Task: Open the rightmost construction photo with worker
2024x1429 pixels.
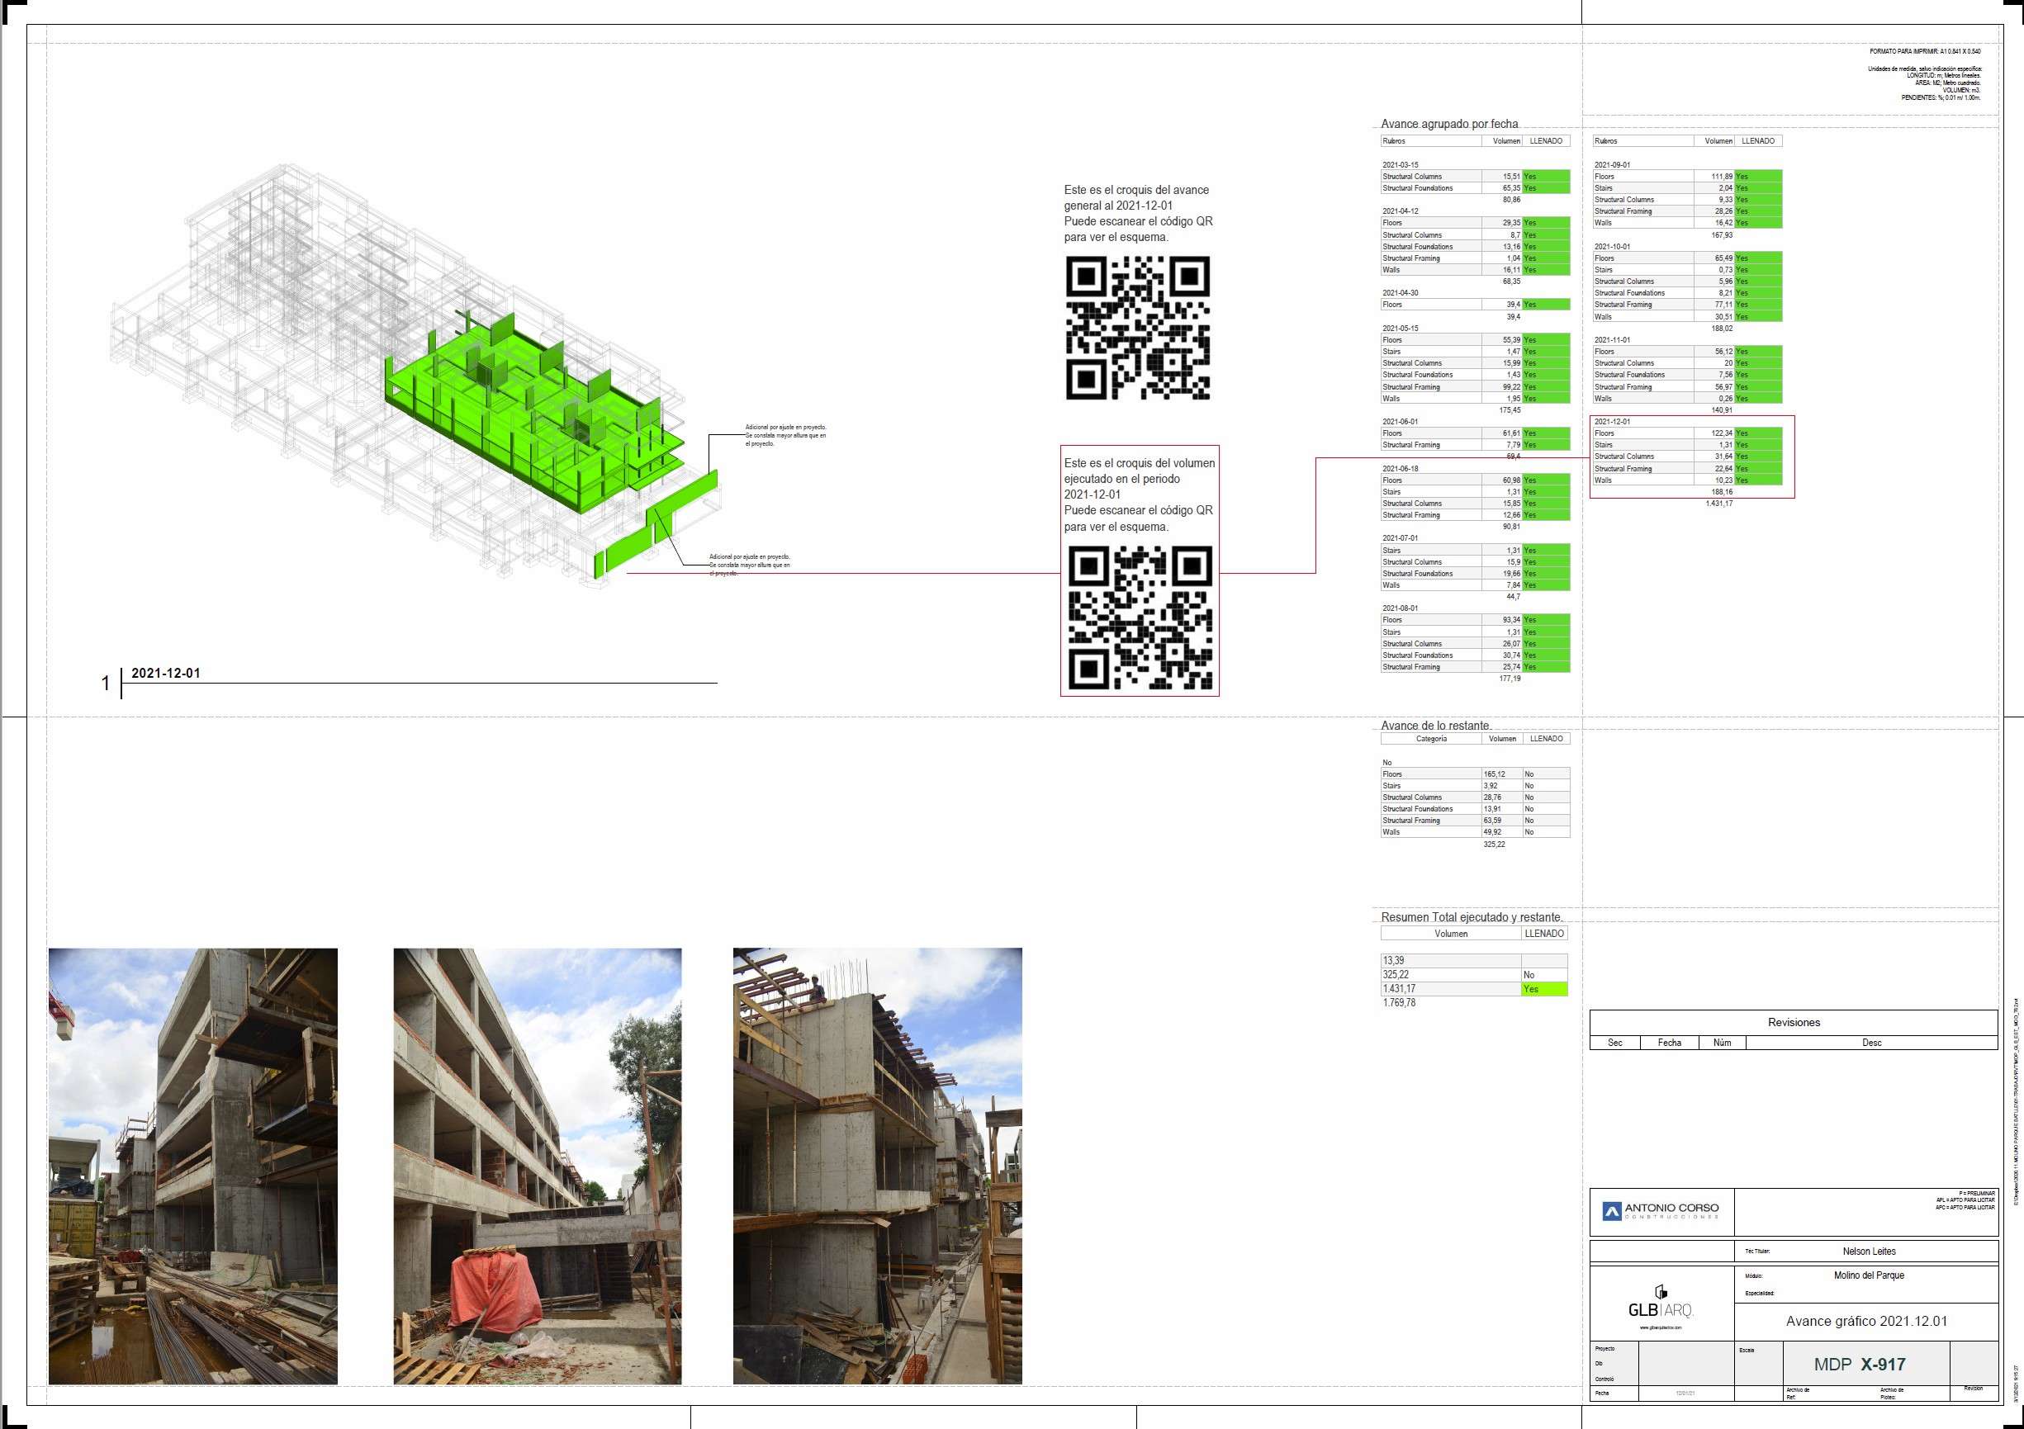Action: click(877, 1166)
